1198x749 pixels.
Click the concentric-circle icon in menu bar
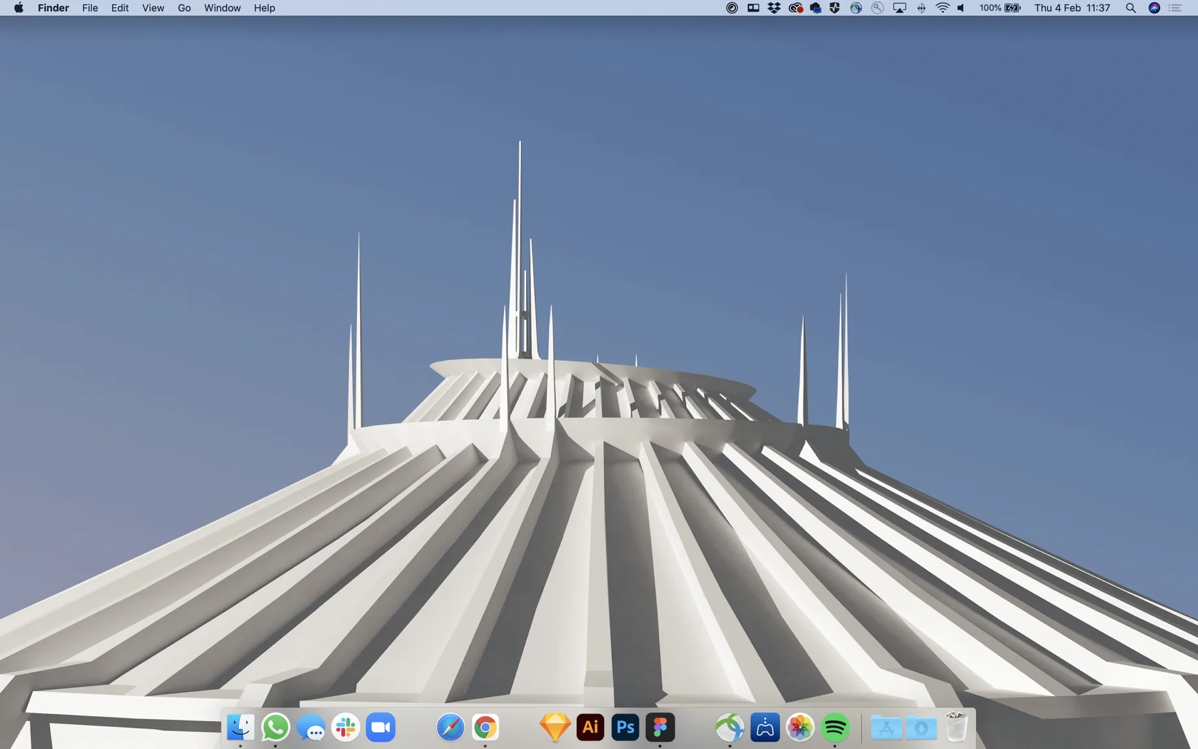tap(732, 8)
